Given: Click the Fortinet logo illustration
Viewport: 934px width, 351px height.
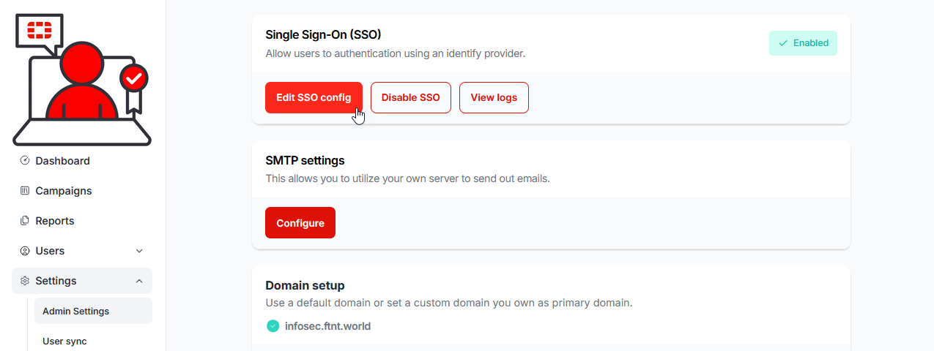Looking at the screenshot, I should click(x=82, y=79).
